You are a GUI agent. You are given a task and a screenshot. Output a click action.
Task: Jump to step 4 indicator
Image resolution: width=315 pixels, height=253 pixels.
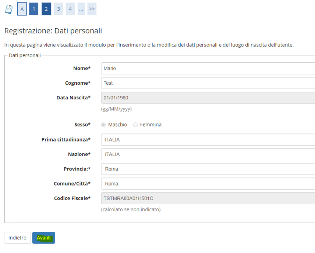click(x=70, y=9)
